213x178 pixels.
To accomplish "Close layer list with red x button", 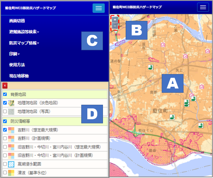I will [x=5, y=86].
